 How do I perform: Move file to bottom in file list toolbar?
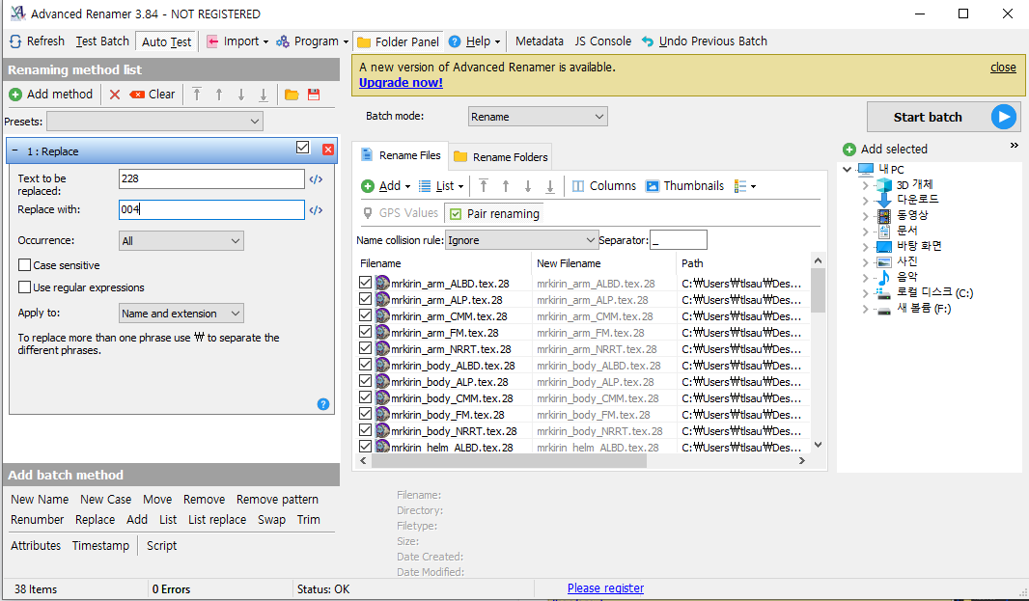click(550, 186)
